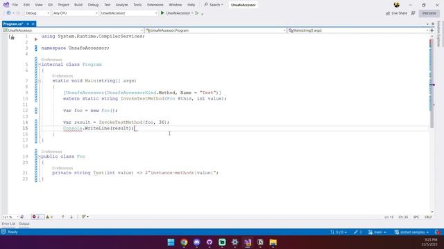Open GitHub Desktop from the taskbar
Screen dimensions: 444x249
click(210, 242)
